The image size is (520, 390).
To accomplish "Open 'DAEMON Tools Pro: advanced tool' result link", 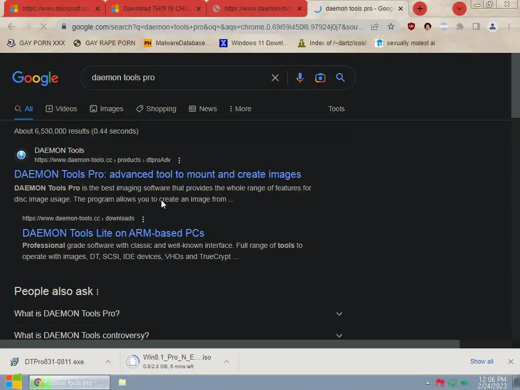I will click(157, 174).
